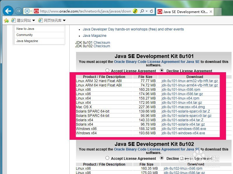Download jdk-8u101-windows-x64.exe

[183, 133]
